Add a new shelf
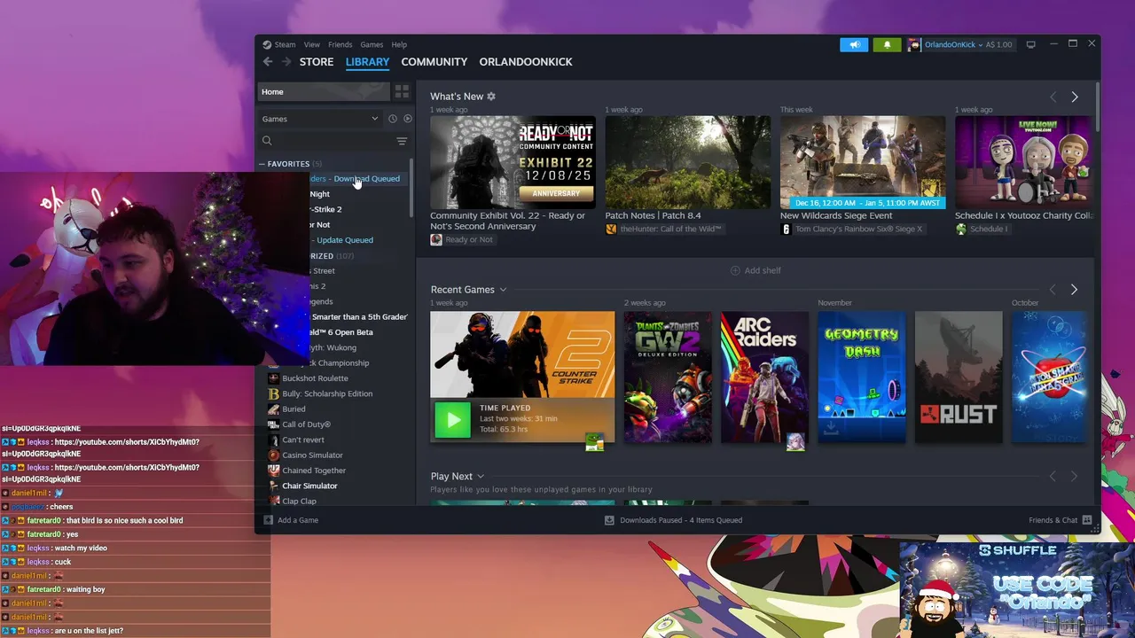The height and width of the screenshot is (638, 1135). click(x=755, y=270)
